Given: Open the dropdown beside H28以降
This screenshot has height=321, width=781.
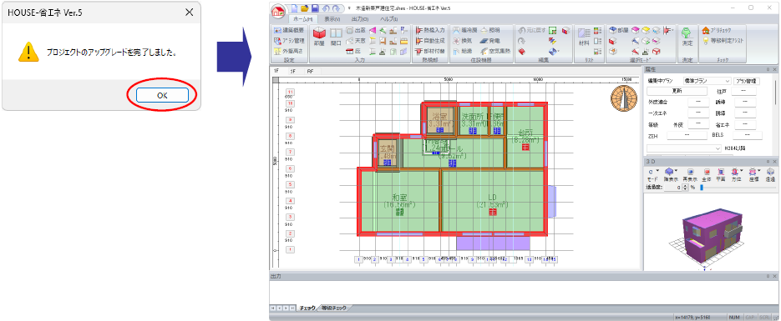Looking at the screenshot, I should (684, 148).
